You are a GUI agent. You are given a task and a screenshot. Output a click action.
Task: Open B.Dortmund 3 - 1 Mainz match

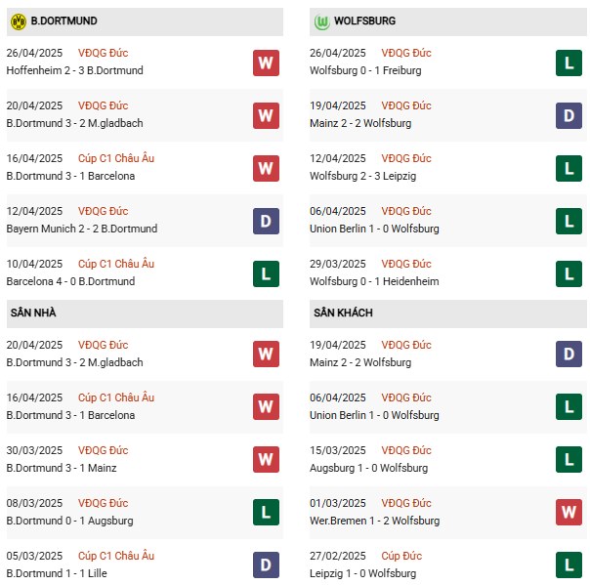click(x=61, y=468)
